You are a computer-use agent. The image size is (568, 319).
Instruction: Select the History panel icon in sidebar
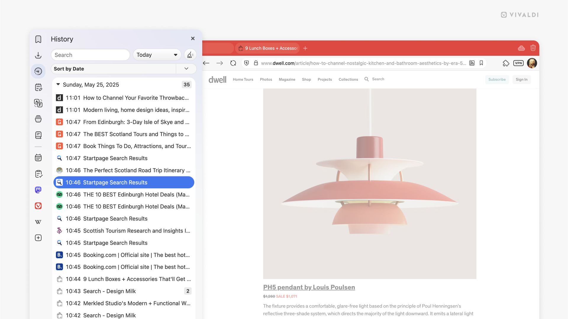click(38, 71)
